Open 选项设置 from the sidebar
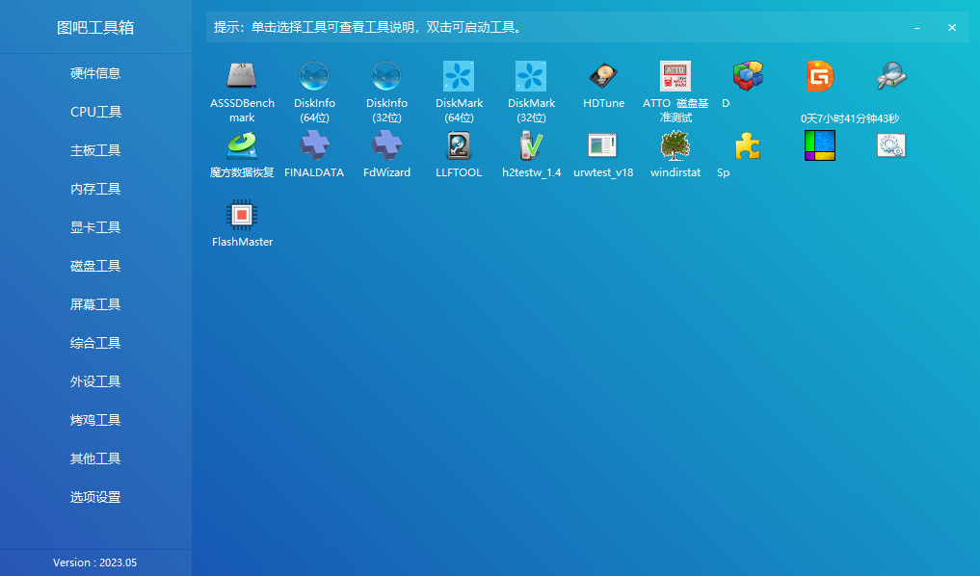The height and width of the screenshot is (576, 980). [95, 497]
